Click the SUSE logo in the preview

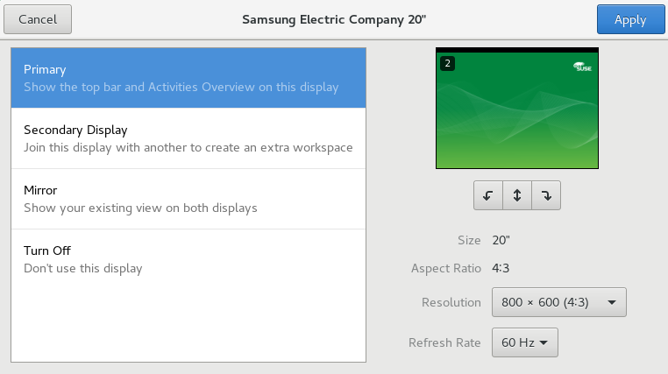[x=585, y=65]
